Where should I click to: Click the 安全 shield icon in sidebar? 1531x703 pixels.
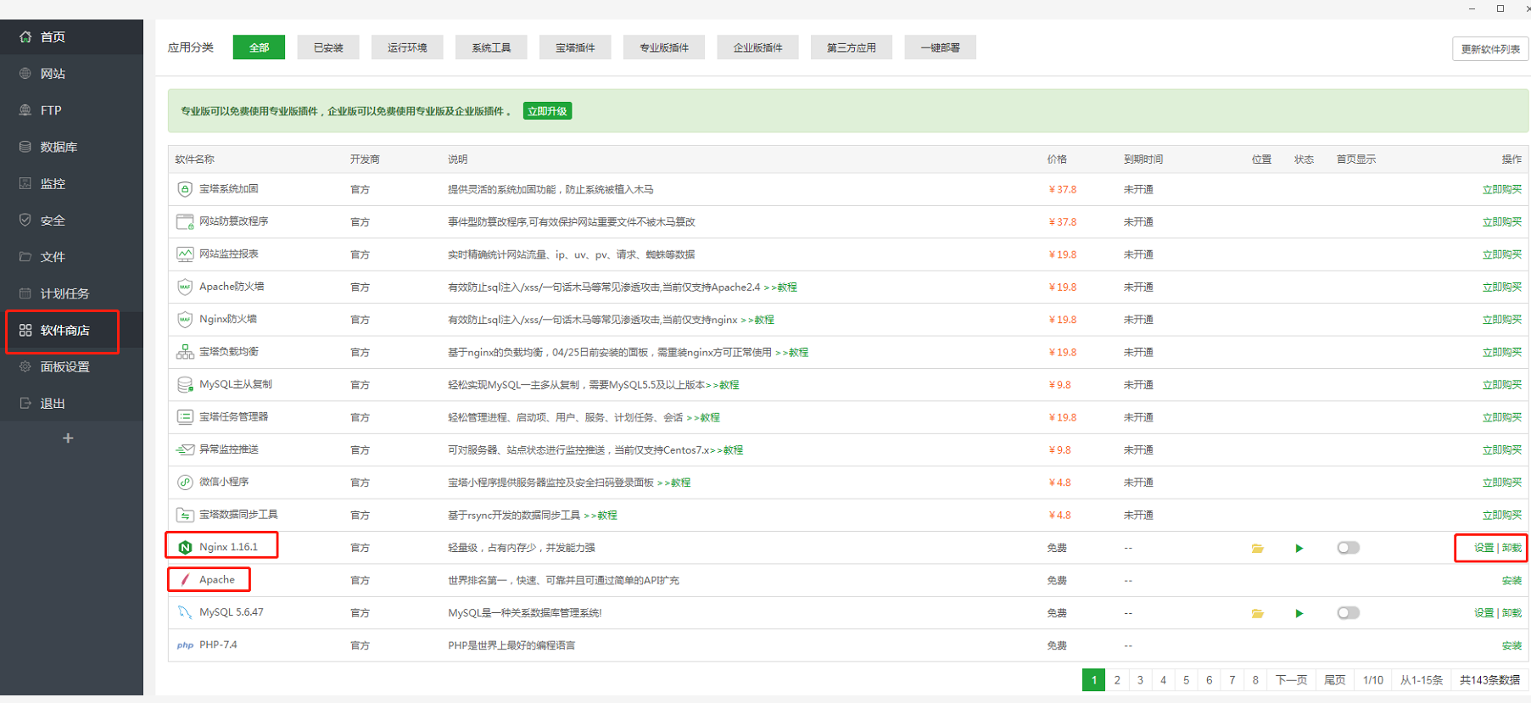25,220
